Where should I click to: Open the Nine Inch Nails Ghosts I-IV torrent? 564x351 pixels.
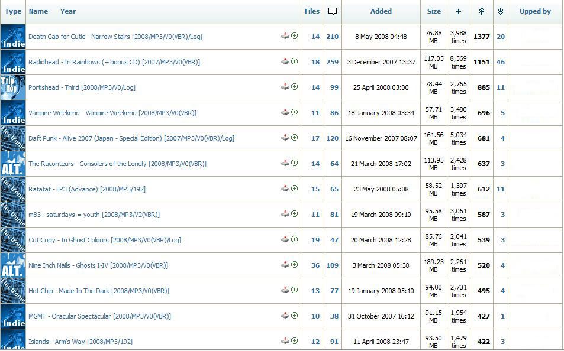tap(98, 265)
